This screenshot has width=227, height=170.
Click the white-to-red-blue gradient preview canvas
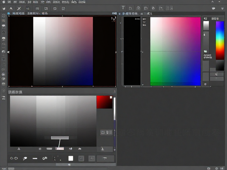coord(63,51)
